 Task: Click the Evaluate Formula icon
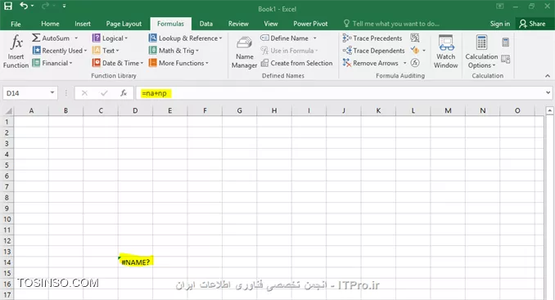pyautogui.click(x=415, y=63)
